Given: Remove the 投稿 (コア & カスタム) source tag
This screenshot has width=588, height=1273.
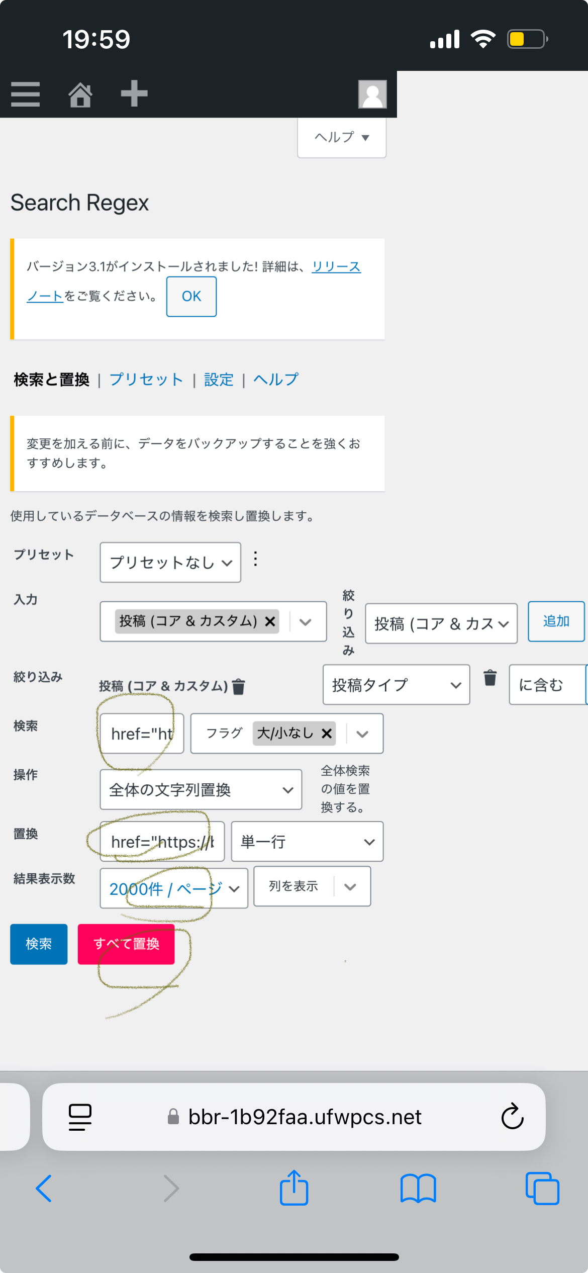Looking at the screenshot, I should 270,621.
